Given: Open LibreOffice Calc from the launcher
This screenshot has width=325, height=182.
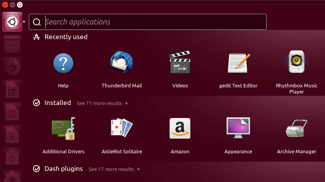Looking at the screenshot, I should tap(12, 112).
